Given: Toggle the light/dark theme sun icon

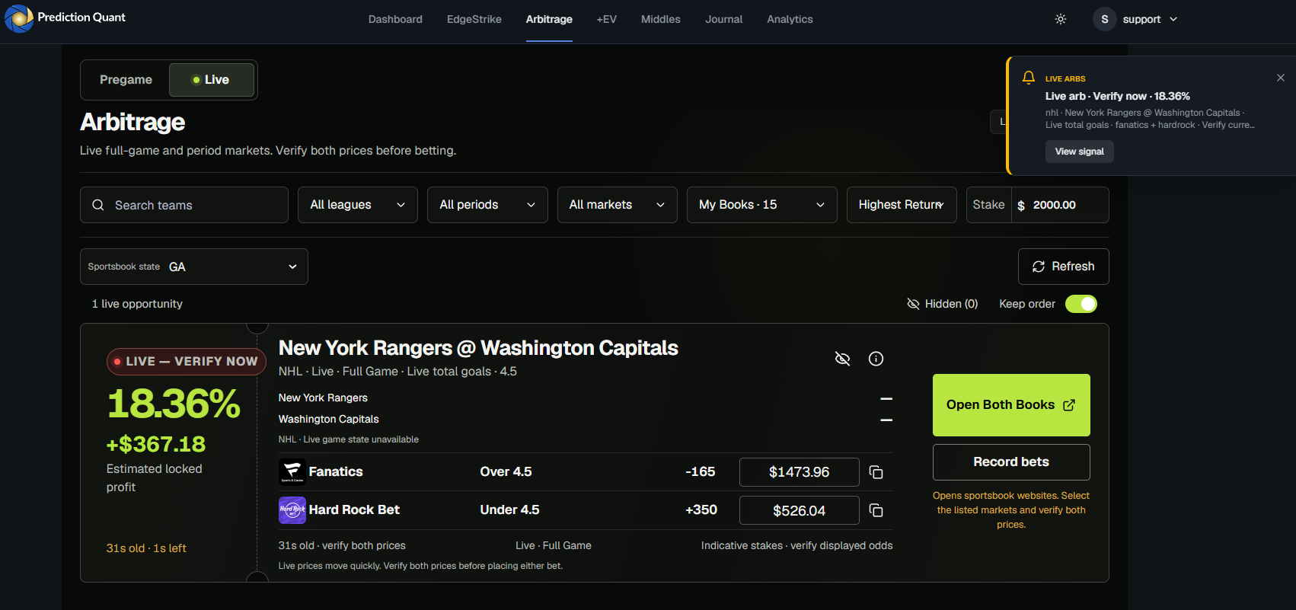Looking at the screenshot, I should [1061, 19].
